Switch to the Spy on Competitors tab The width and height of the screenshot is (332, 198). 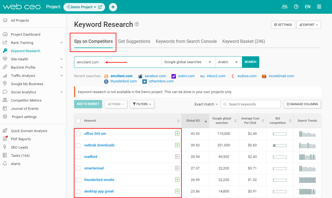(x=93, y=41)
